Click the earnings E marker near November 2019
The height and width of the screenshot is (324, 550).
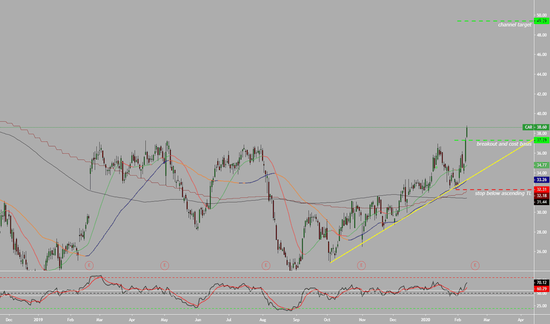tap(361, 266)
